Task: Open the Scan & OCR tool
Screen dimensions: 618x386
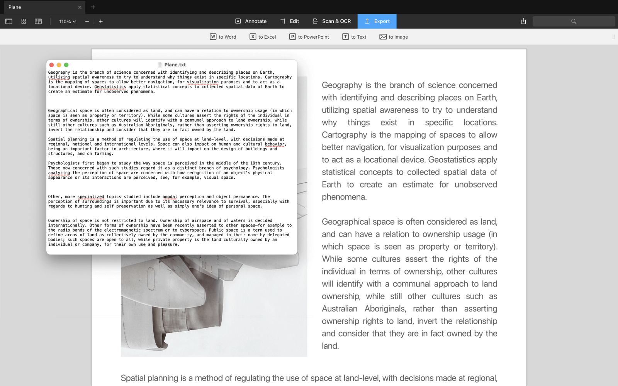Action: pyautogui.click(x=331, y=21)
